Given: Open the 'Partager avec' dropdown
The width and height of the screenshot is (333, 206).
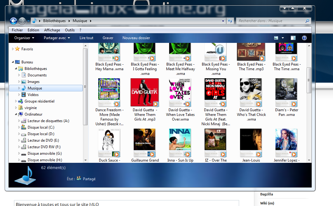Looking at the screenshot, I should 57,38.
